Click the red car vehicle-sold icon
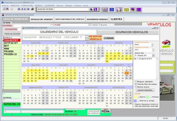 pos(166,43)
